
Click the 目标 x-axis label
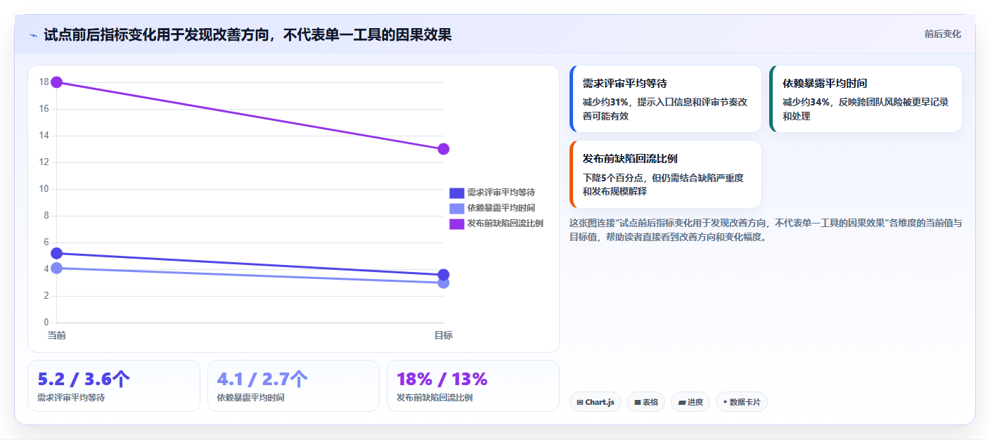[x=443, y=335]
